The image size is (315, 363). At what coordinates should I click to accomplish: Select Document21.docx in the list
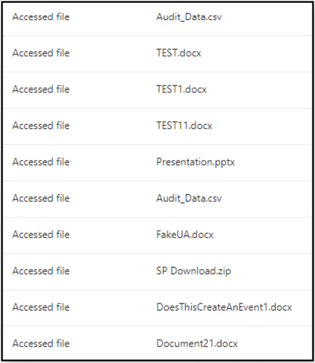click(197, 343)
